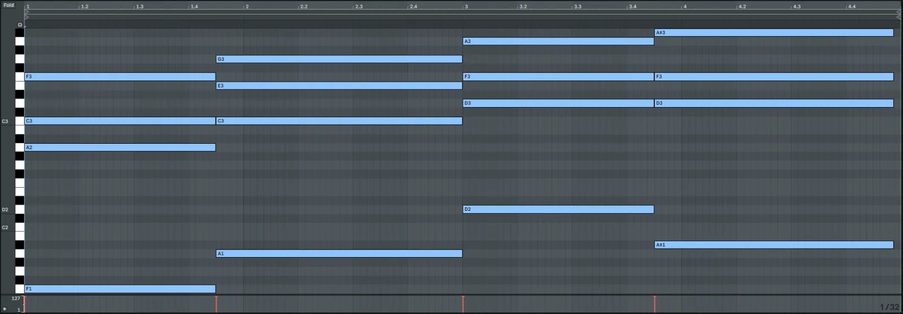Select the F3 note beneath the A#3 note
This screenshot has height=314, width=903.
(774, 77)
